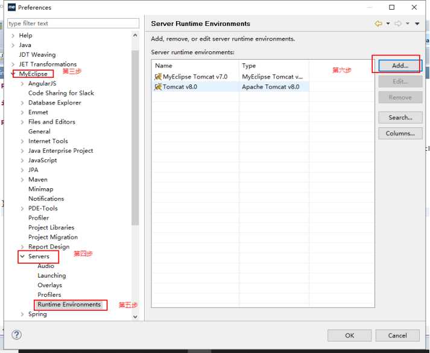The width and height of the screenshot is (430, 353).
Task: Expand the AngularJS node
Action: [x=22, y=84]
